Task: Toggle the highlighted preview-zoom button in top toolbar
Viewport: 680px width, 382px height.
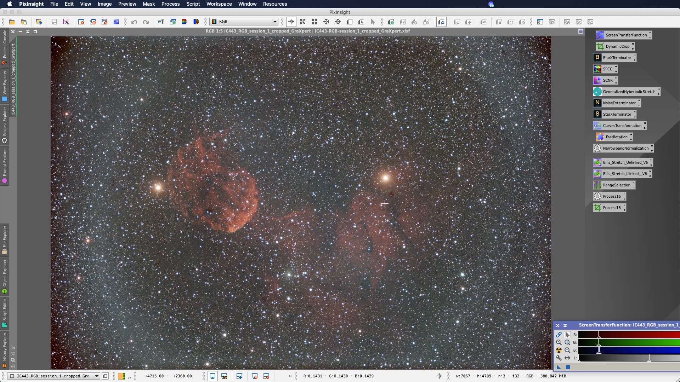Action: 441,22
